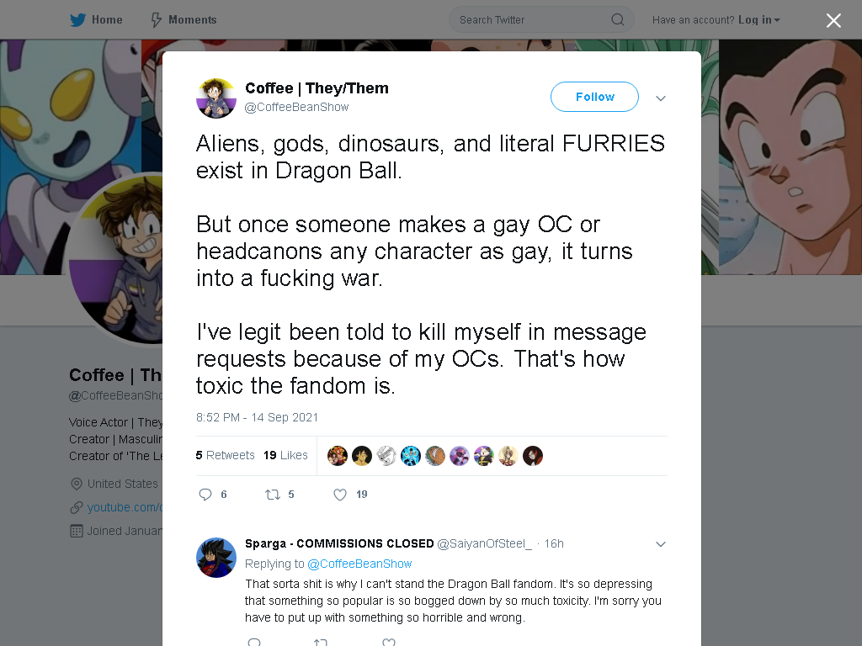Open the first liker's avatar thumbnail
Viewport: 862px width, 646px height.
(338, 455)
